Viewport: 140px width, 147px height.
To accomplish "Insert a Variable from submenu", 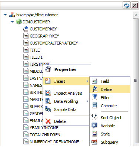I will click(110, 126).
